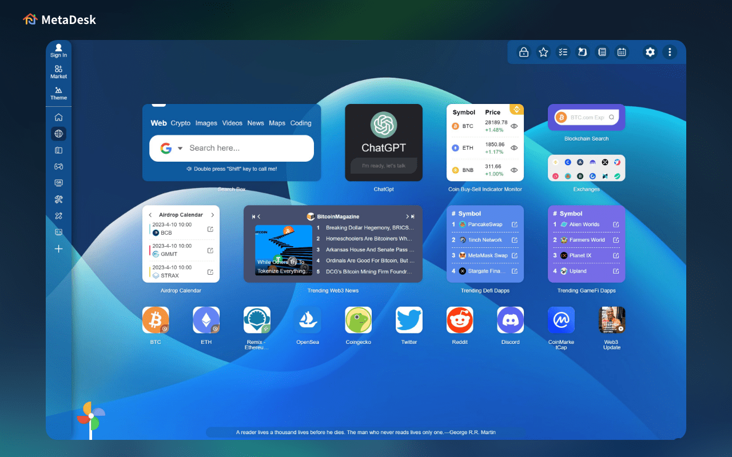Launch the Discord app icon
This screenshot has width=732, height=457.
pyautogui.click(x=511, y=320)
